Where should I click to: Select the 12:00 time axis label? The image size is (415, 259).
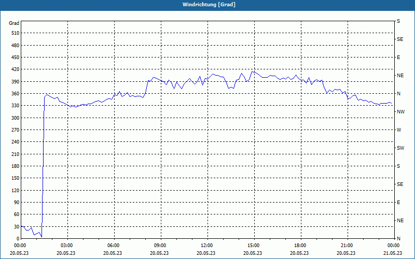(206, 246)
